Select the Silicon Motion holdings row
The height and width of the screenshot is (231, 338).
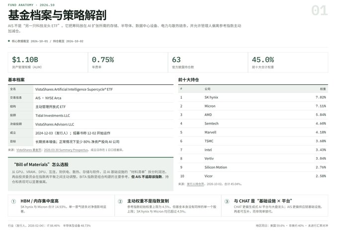[x=253, y=168]
